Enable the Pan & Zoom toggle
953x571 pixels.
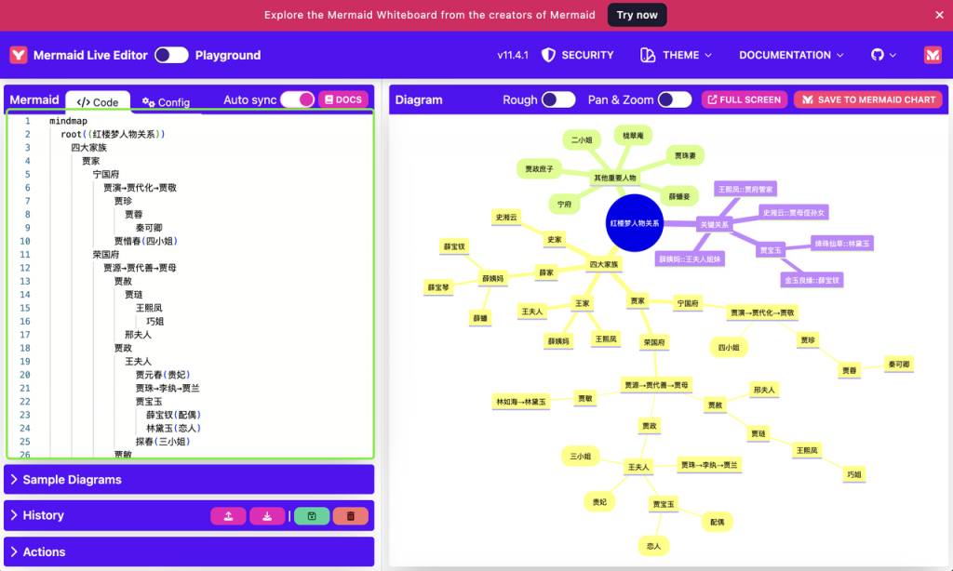tap(675, 100)
